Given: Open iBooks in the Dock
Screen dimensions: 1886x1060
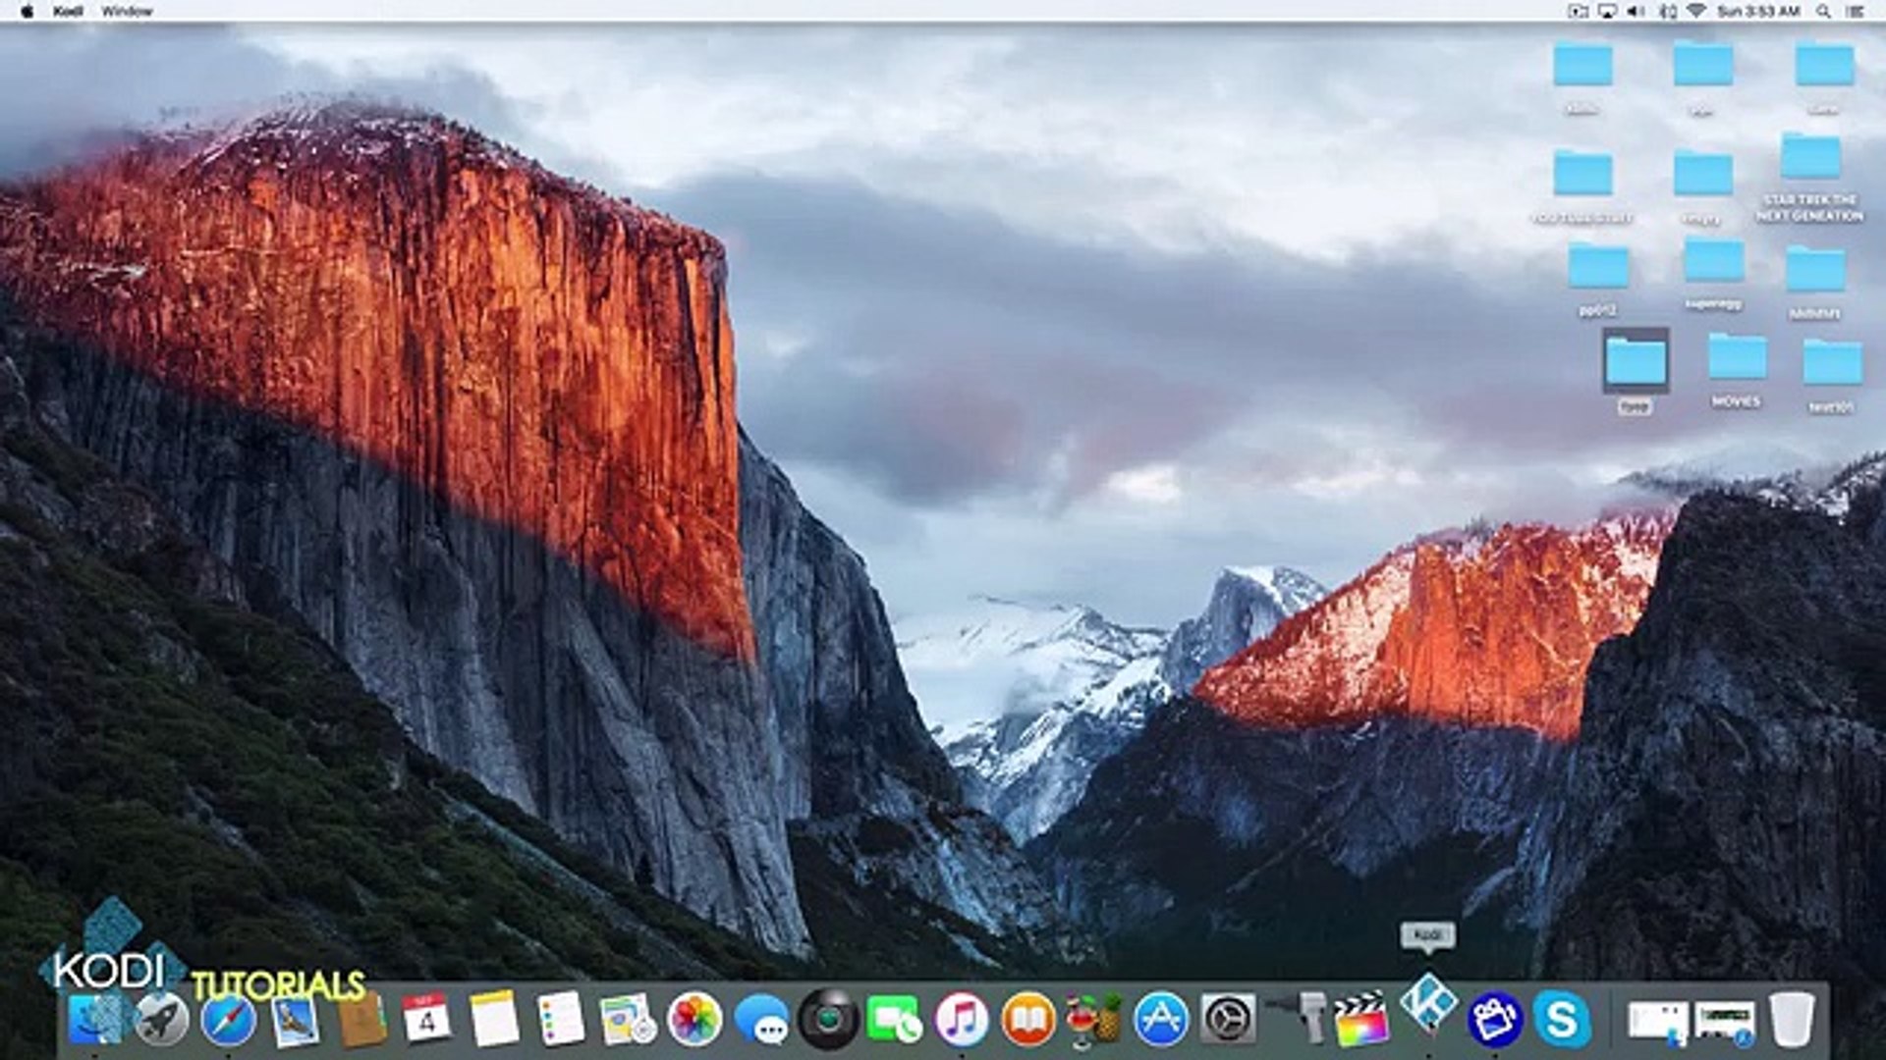Looking at the screenshot, I should 1027,1020.
